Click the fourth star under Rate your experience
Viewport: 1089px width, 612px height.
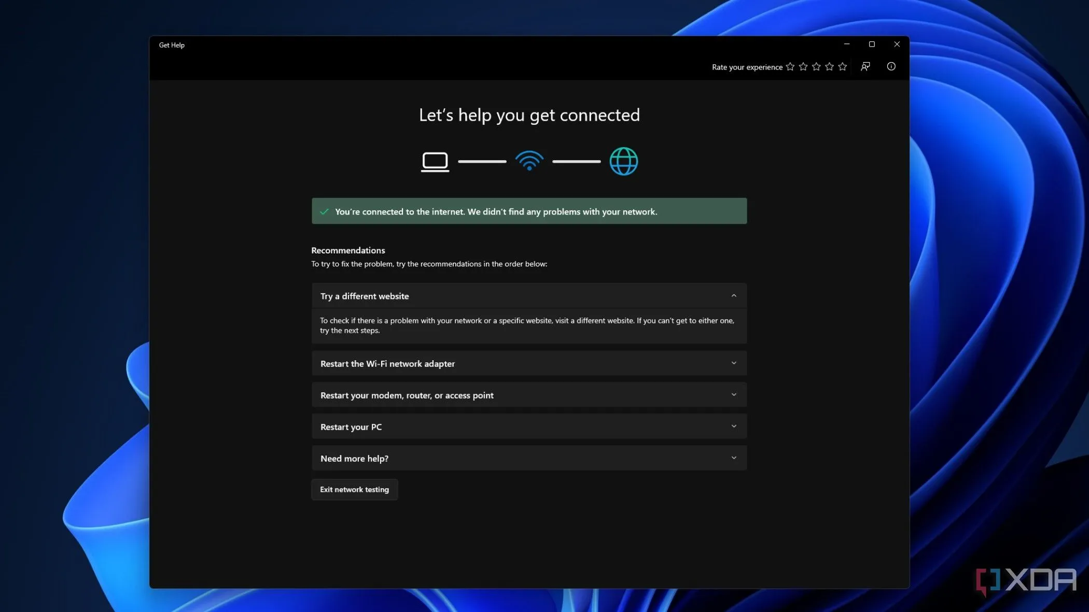point(829,66)
